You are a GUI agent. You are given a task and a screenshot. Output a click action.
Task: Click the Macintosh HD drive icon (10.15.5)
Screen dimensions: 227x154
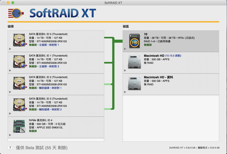pyautogui.click(x=134, y=62)
